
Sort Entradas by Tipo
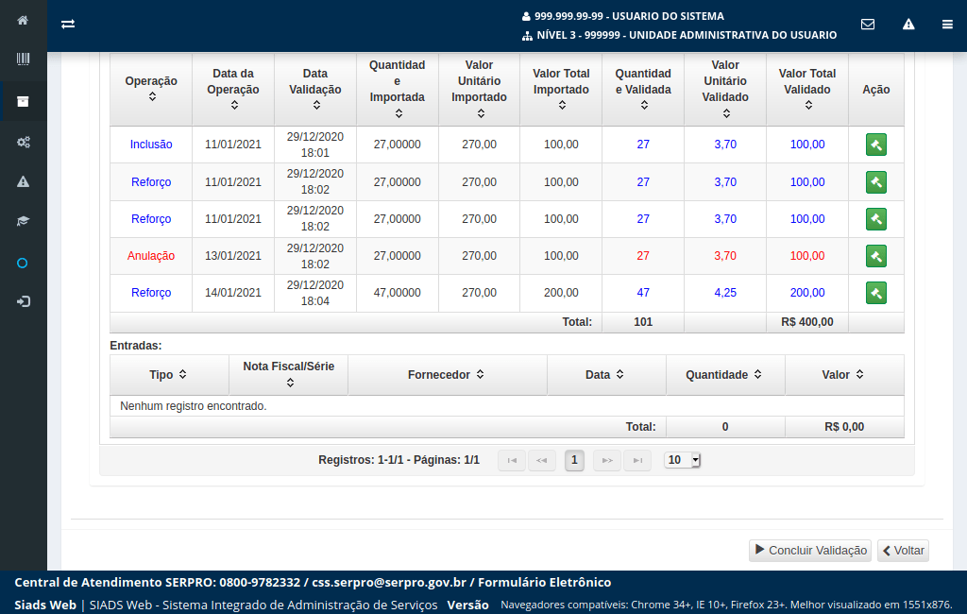click(182, 374)
